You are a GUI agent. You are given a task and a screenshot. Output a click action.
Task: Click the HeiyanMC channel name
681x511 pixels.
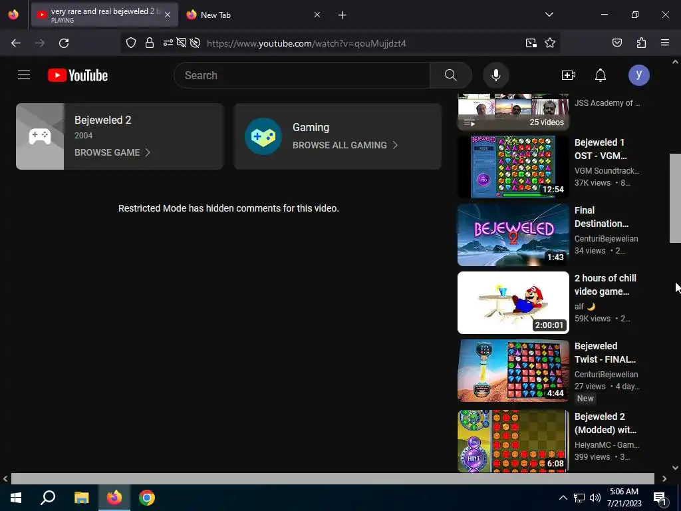click(x=607, y=445)
